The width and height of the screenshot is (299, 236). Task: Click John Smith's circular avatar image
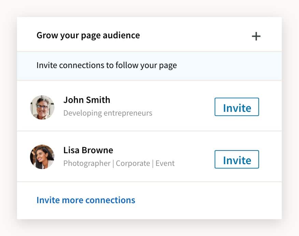click(42, 107)
